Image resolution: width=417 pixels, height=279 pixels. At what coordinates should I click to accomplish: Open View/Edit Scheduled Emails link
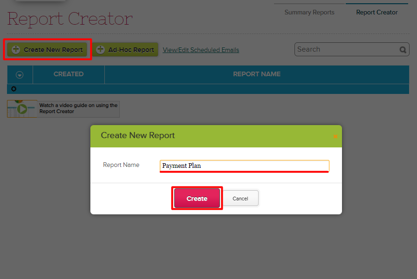pos(201,50)
